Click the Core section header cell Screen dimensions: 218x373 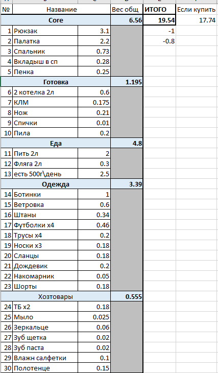pos(56,20)
